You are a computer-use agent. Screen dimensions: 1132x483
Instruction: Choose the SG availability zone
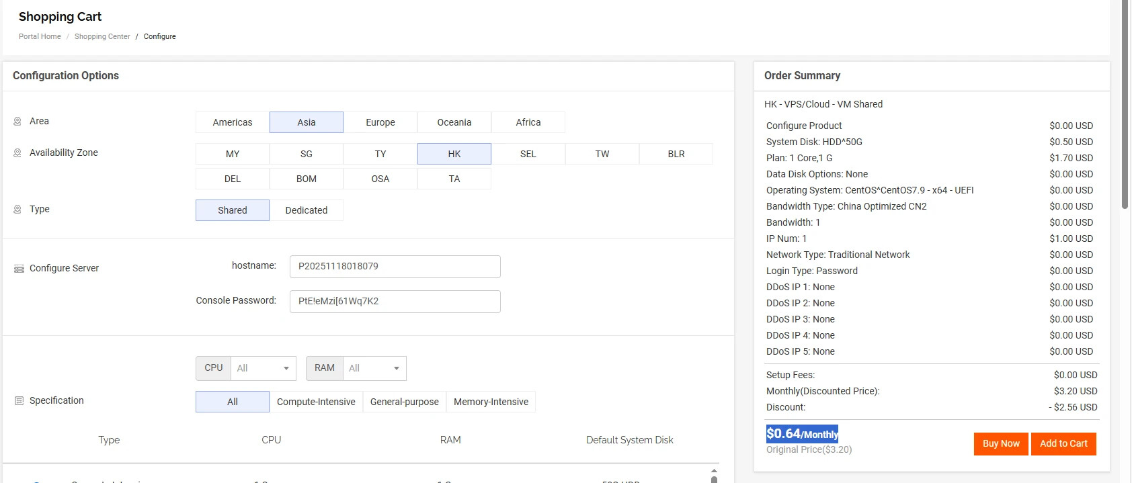pos(306,154)
